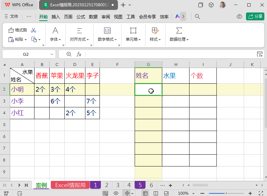267x196 pixels.
Task: Add a new sheet with plus icon
Action: (170, 185)
